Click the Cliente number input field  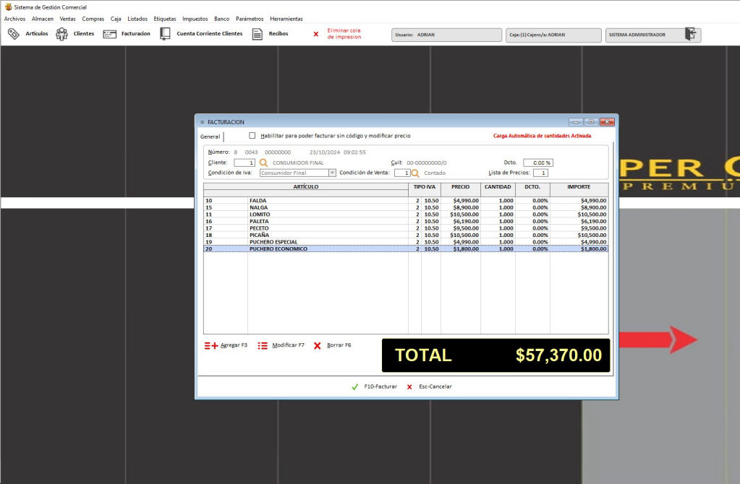(244, 163)
